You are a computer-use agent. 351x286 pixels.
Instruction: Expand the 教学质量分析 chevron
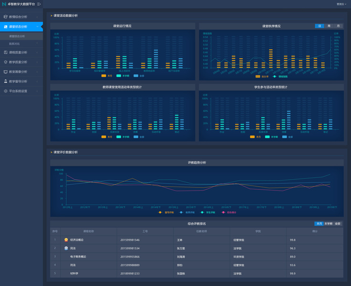[x=37, y=62]
